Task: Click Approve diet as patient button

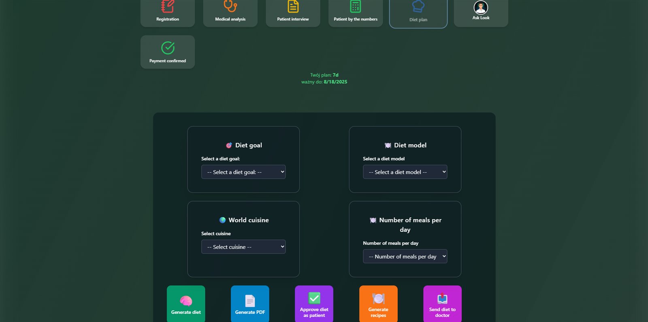Action: click(x=314, y=304)
